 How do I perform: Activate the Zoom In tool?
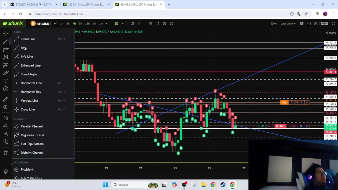click(6, 107)
